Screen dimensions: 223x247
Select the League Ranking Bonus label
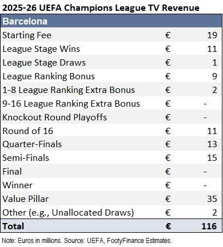(x=49, y=76)
